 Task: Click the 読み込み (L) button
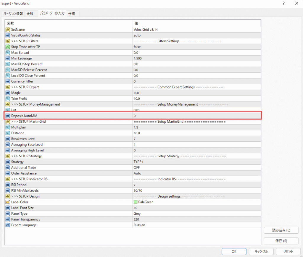[281, 230]
